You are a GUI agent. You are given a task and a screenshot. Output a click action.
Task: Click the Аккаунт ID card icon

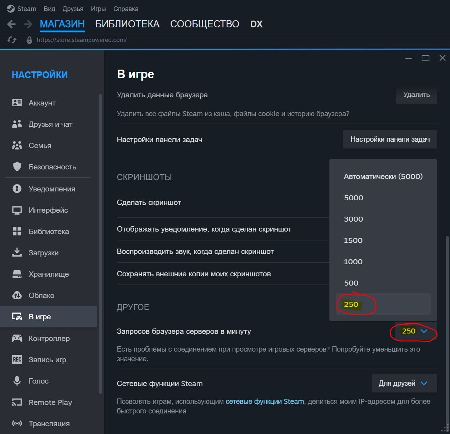coord(17,103)
